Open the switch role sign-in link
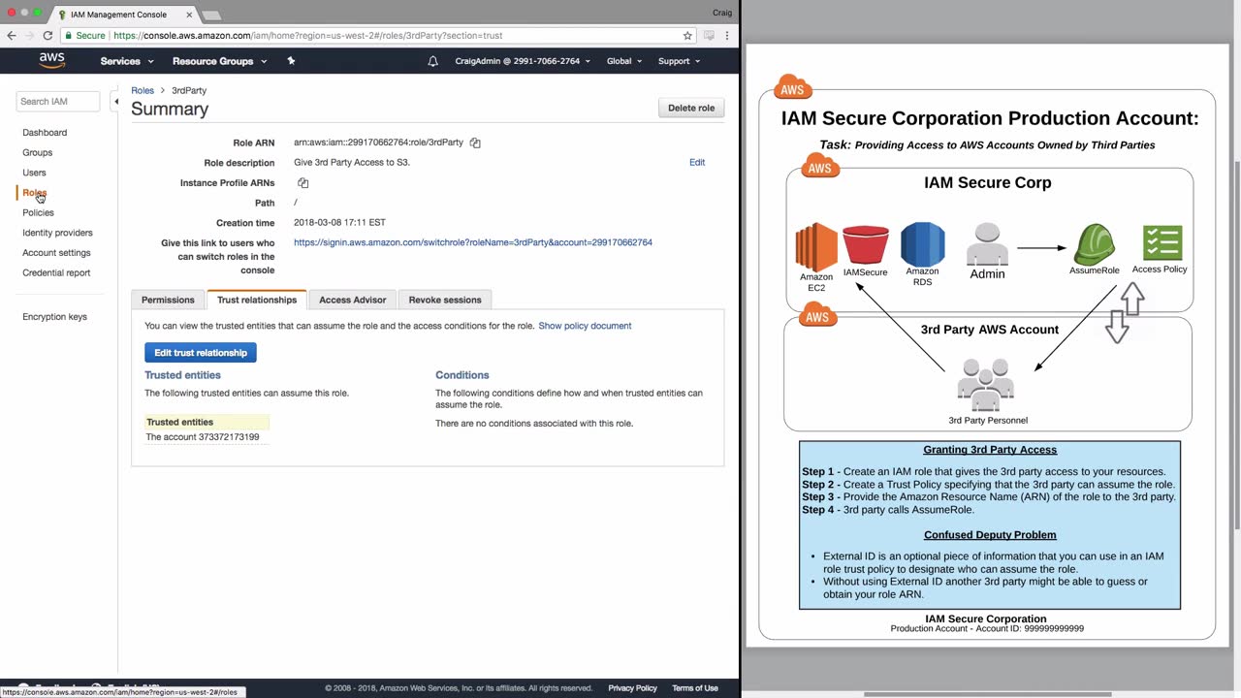Viewport: 1241px width, 698px height. [x=473, y=242]
